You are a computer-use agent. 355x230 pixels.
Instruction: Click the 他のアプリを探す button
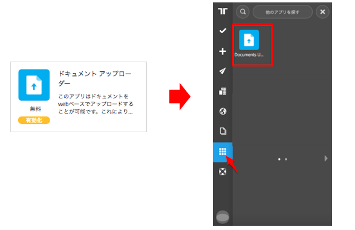tap(282, 12)
